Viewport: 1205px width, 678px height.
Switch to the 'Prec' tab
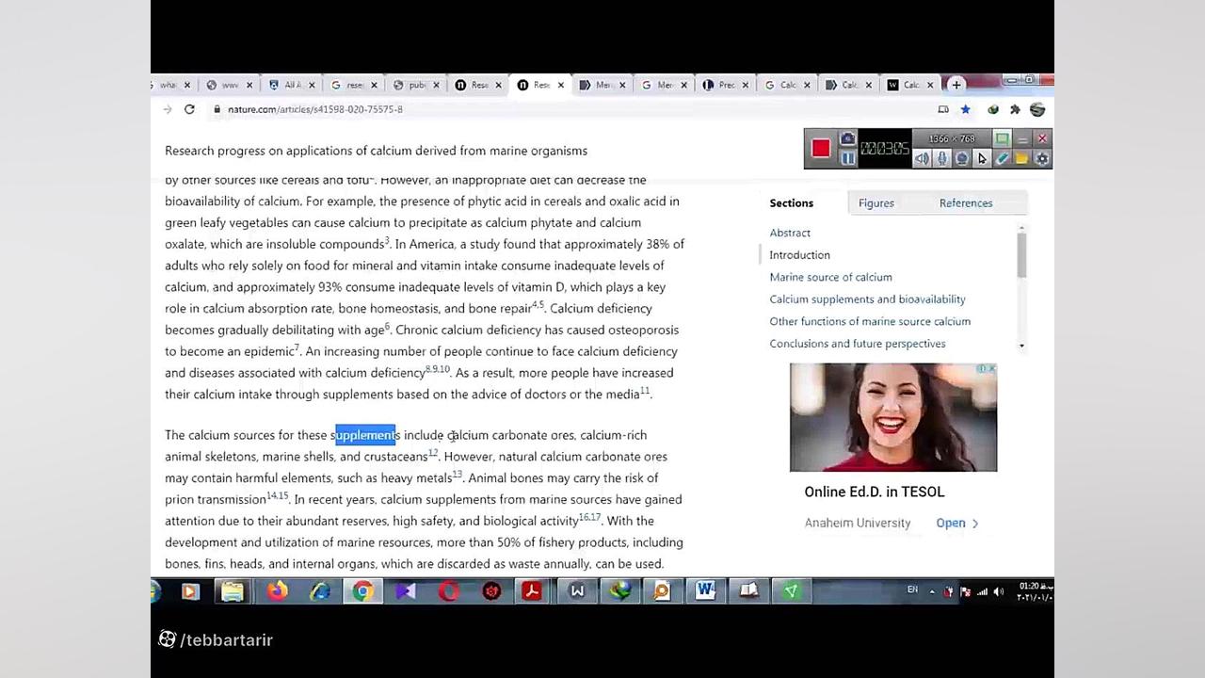[725, 85]
